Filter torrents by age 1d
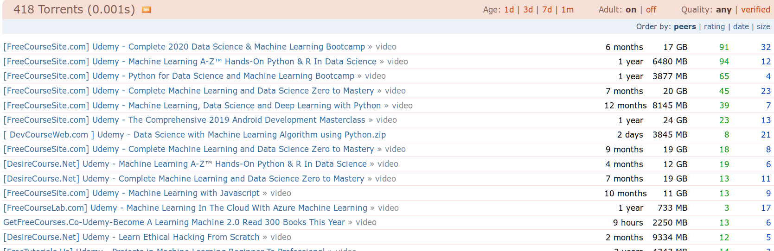 pos(509,10)
